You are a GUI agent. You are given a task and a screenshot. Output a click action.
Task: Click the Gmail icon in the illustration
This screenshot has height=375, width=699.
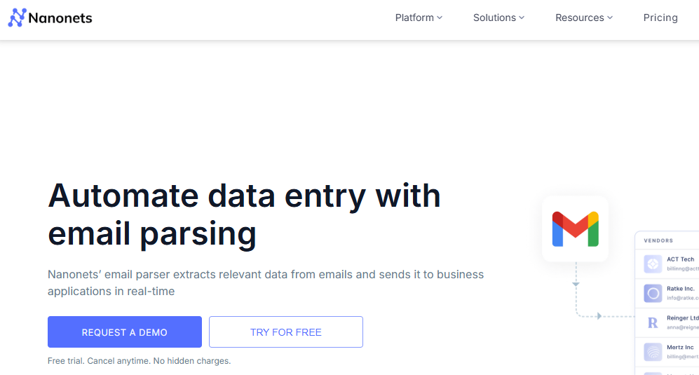pos(575,229)
